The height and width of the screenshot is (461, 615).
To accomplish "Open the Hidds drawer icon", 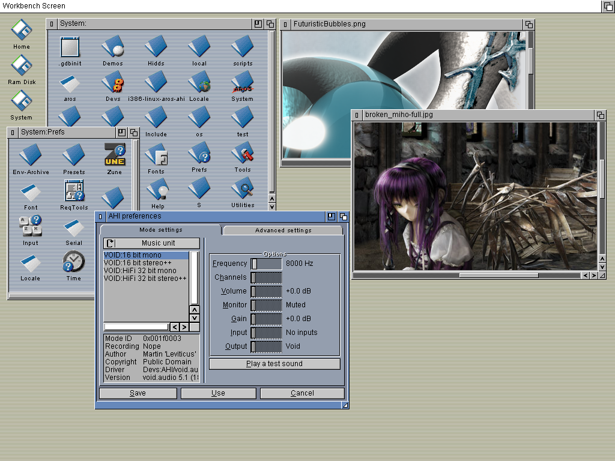I will coord(156,46).
